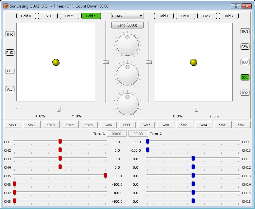Click the left stick X 0% label
This screenshot has height=209, width=255.
click(40, 116)
